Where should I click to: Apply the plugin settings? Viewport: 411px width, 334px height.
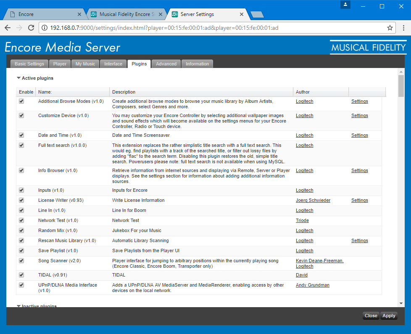pyautogui.click(x=388, y=316)
